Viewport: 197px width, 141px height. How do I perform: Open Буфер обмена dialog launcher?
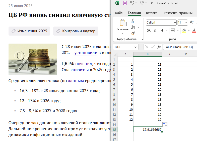142,39
